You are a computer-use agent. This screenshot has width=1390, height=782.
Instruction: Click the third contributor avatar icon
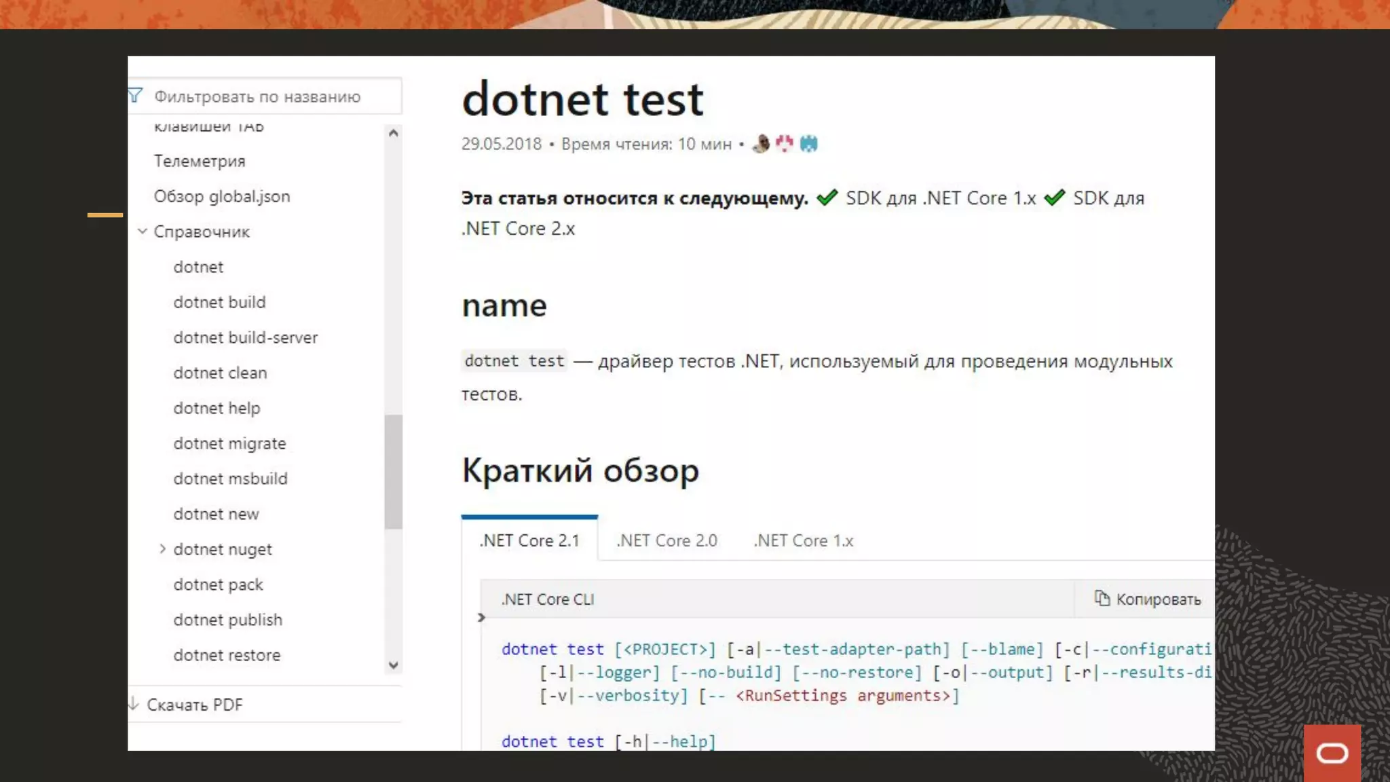808,143
